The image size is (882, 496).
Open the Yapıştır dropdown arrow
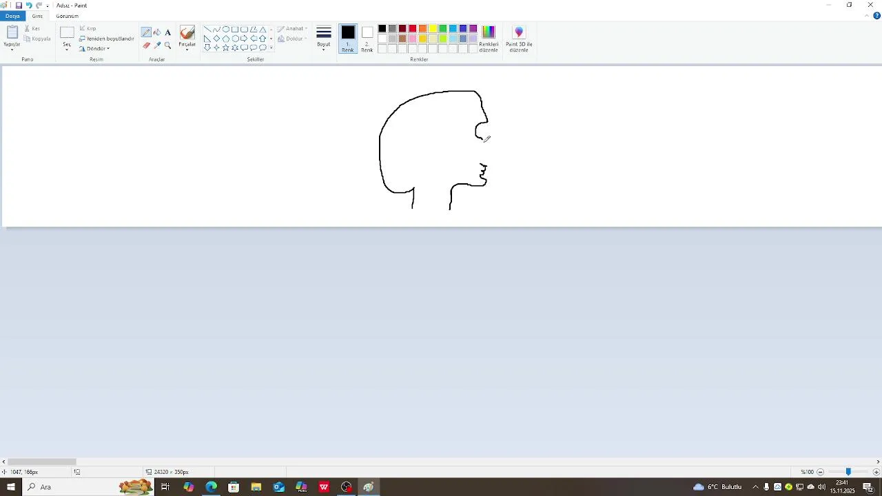12,50
